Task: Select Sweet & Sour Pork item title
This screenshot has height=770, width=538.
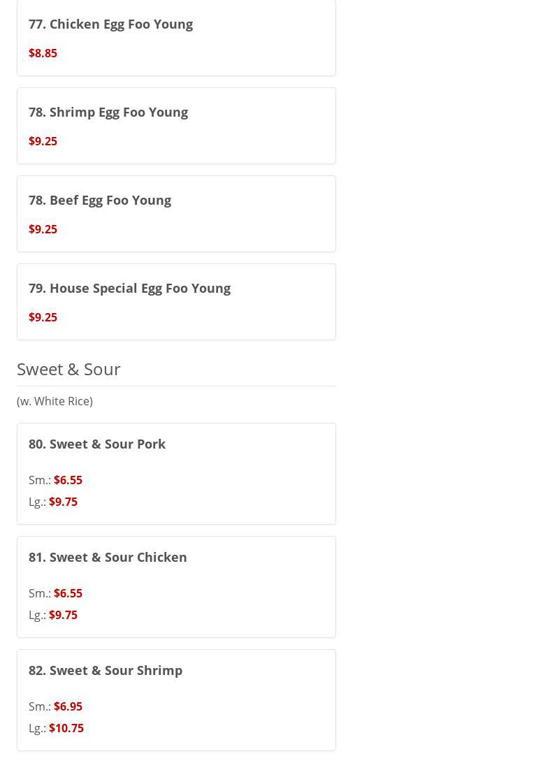Action: [97, 444]
